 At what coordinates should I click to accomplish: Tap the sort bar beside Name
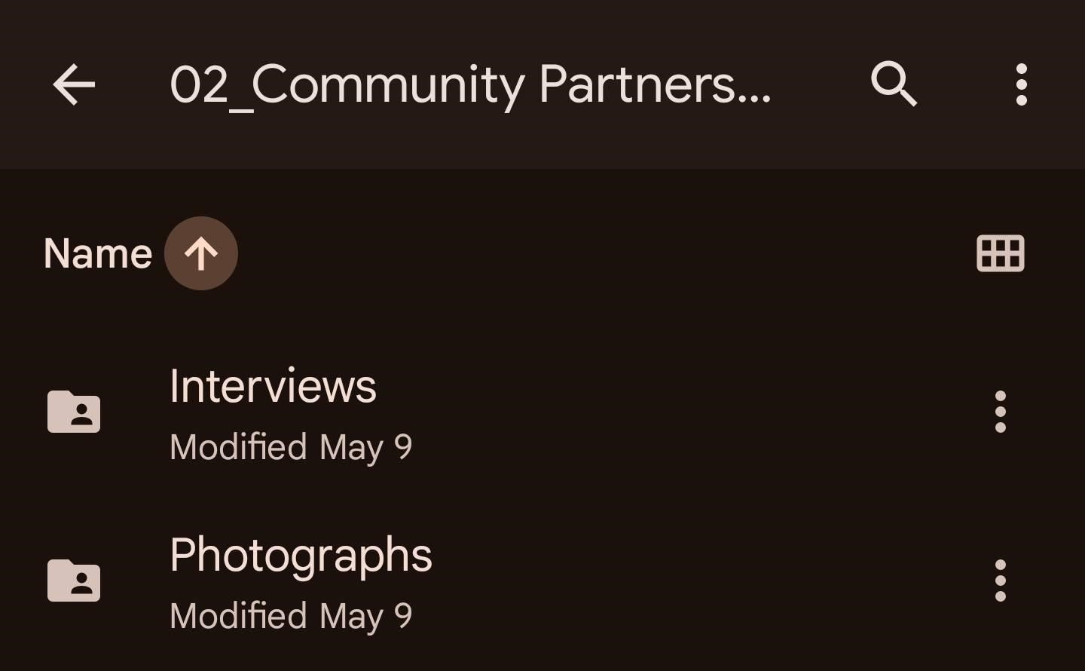[542, 253]
